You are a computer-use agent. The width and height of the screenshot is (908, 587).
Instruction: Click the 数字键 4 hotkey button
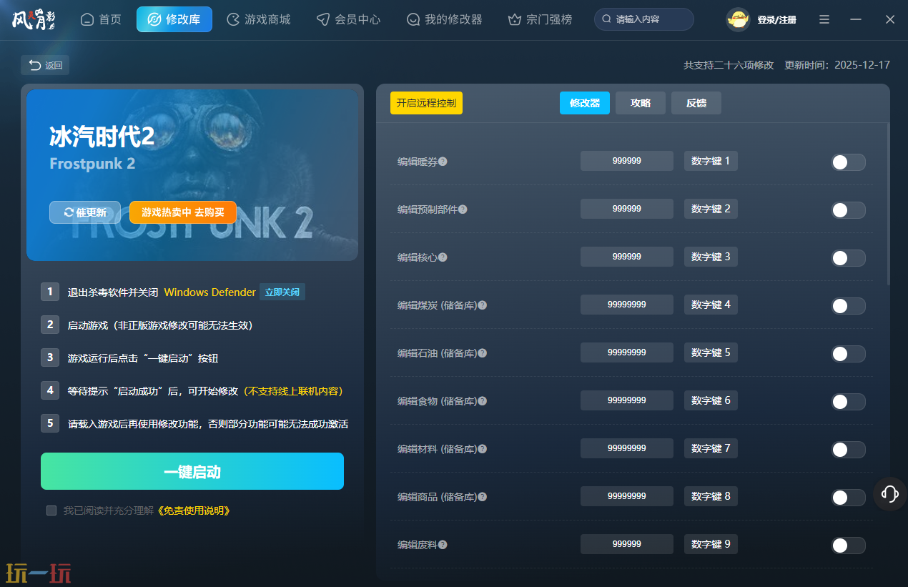pos(711,305)
